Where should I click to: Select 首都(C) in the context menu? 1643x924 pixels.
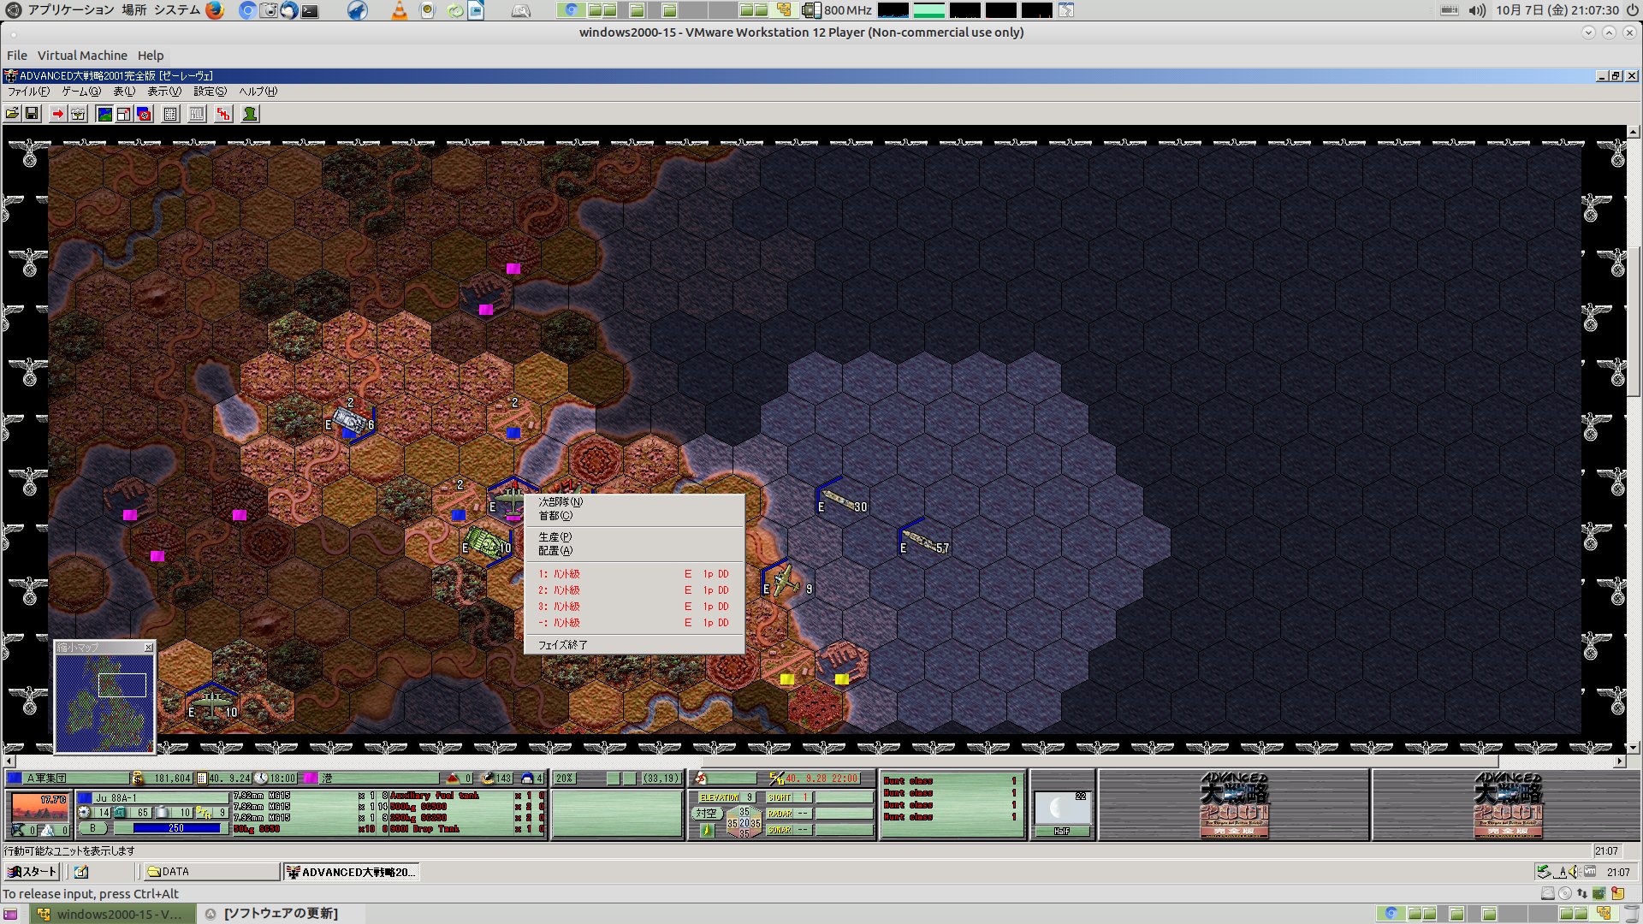tap(633, 516)
